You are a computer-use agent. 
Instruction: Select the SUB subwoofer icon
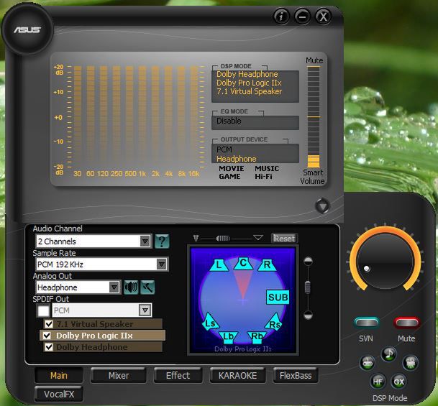278,297
